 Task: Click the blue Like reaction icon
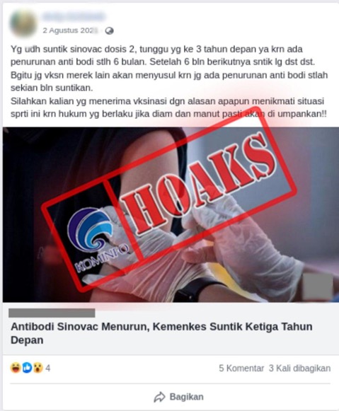(27, 368)
